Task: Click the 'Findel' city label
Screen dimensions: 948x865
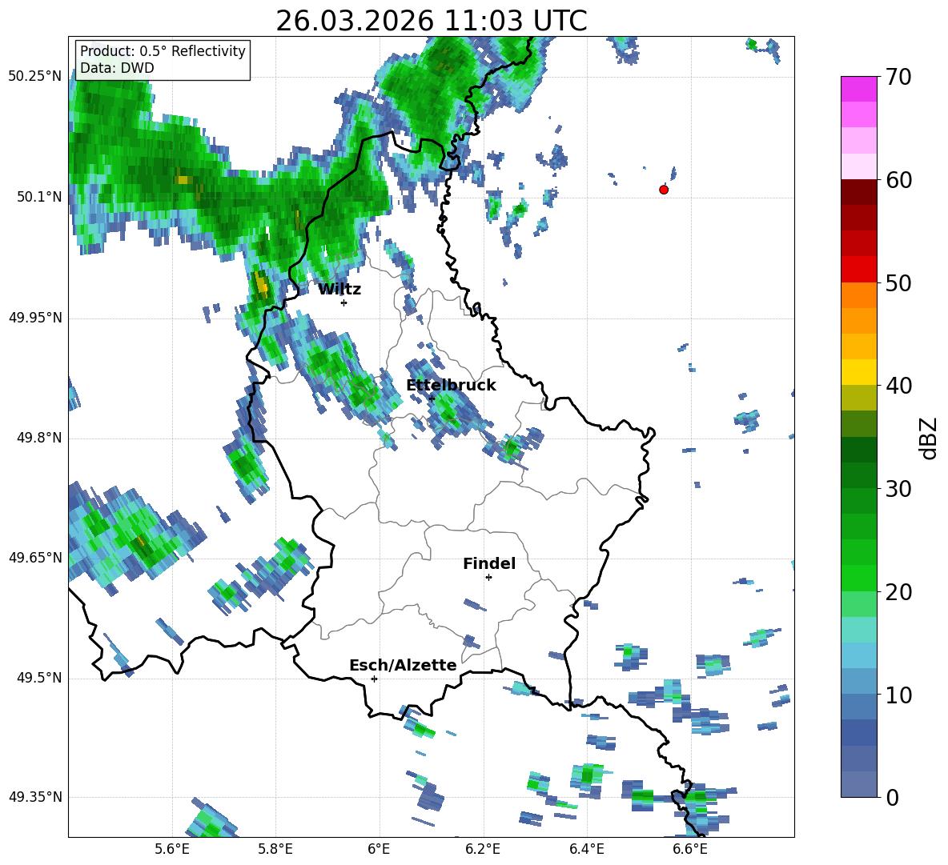Action: (489, 563)
